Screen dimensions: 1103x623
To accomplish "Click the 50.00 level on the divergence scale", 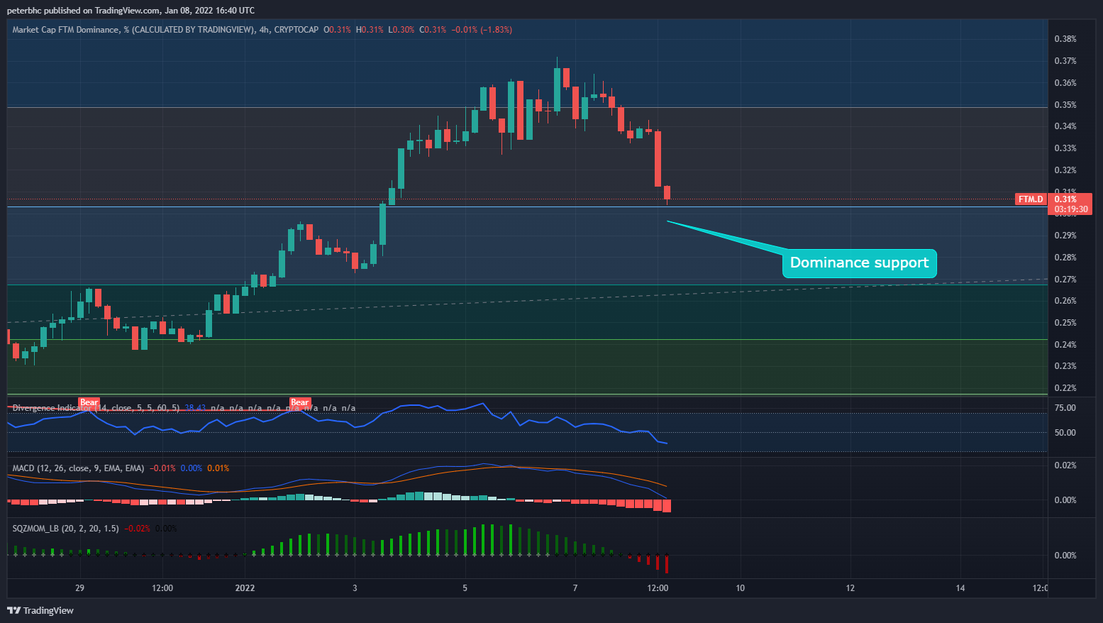I will [x=1065, y=433].
